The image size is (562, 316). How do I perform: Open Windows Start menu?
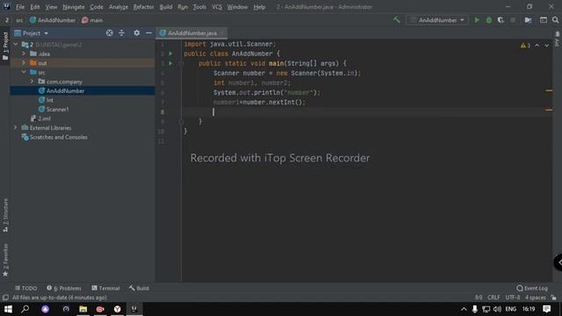point(8,309)
